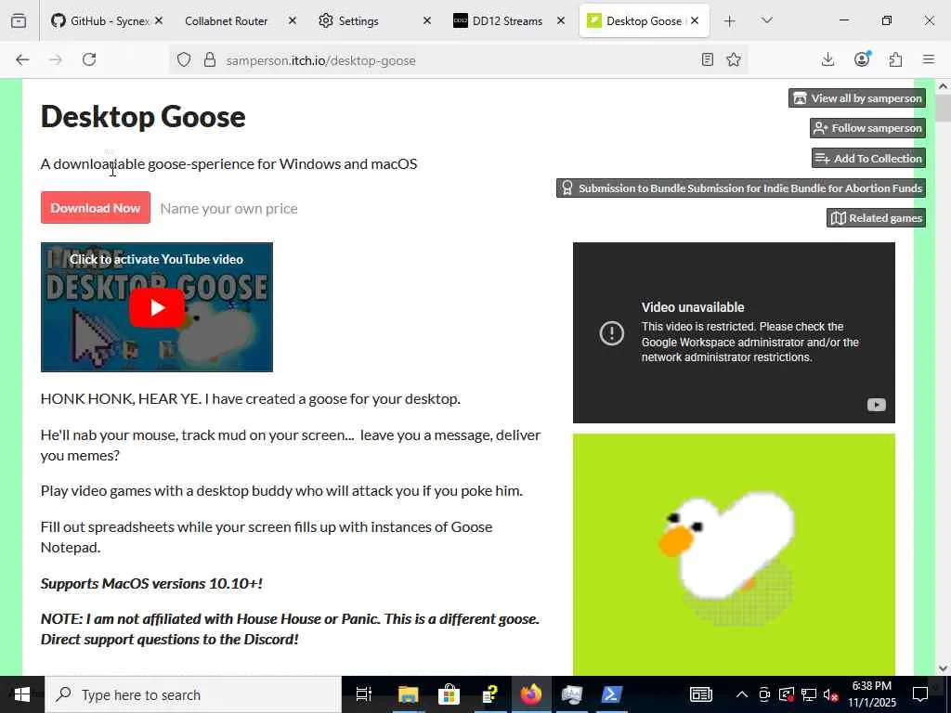Play the Desktop Goose YouTube video
951x713 pixels.
click(156, 307)
